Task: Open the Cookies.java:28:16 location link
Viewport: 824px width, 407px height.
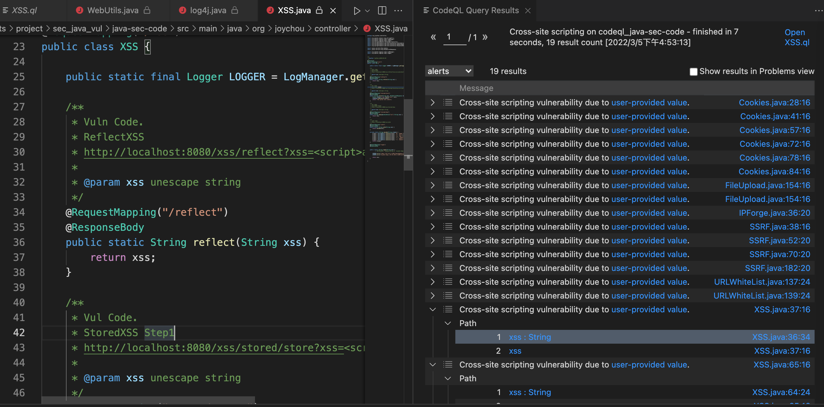Action: [x=774, y=102]
